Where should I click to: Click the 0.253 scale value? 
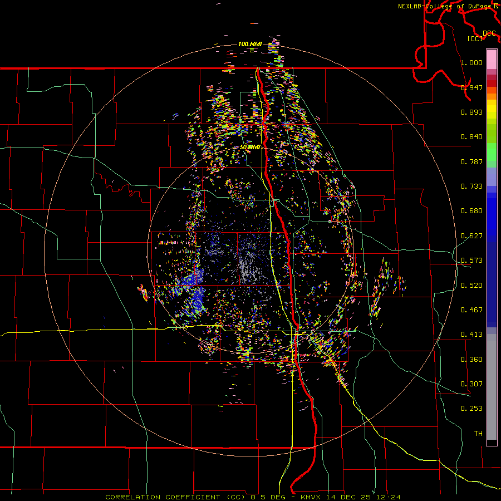[x=471, y=408]
